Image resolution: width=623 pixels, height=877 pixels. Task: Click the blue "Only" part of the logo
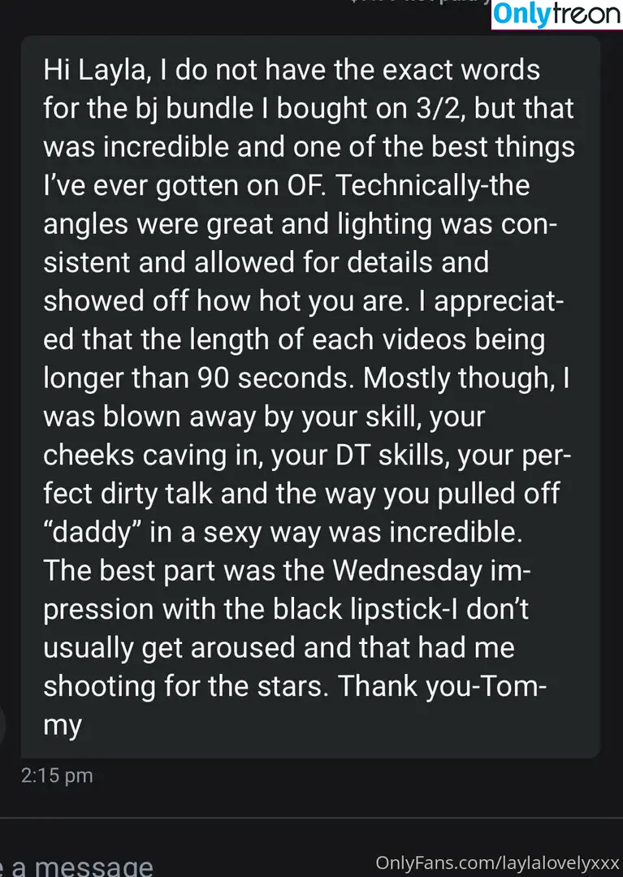[x=521, y=15]
